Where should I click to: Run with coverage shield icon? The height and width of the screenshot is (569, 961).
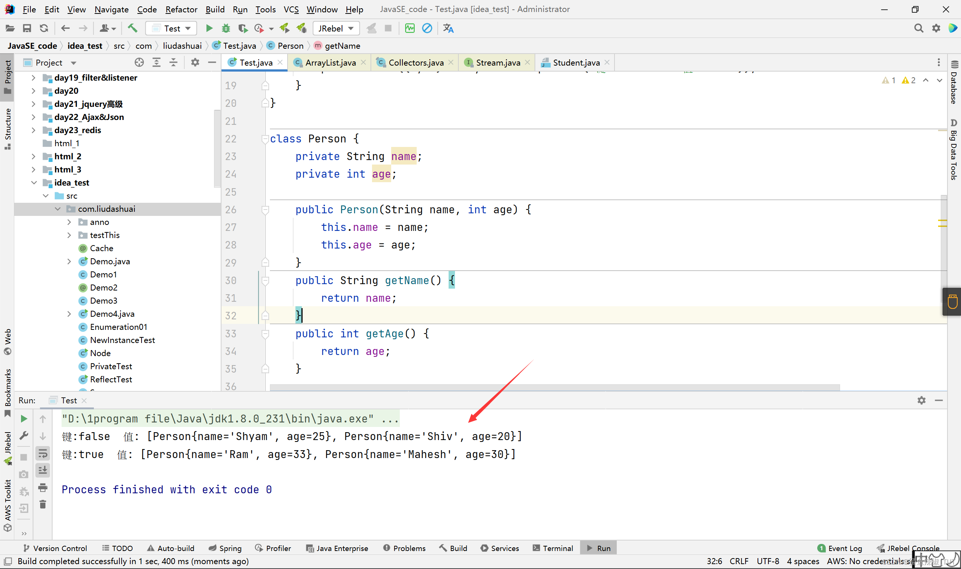pyautogui.click(x=243, y=28)
